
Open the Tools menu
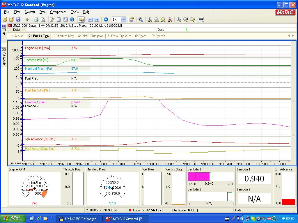coord(75,12)
